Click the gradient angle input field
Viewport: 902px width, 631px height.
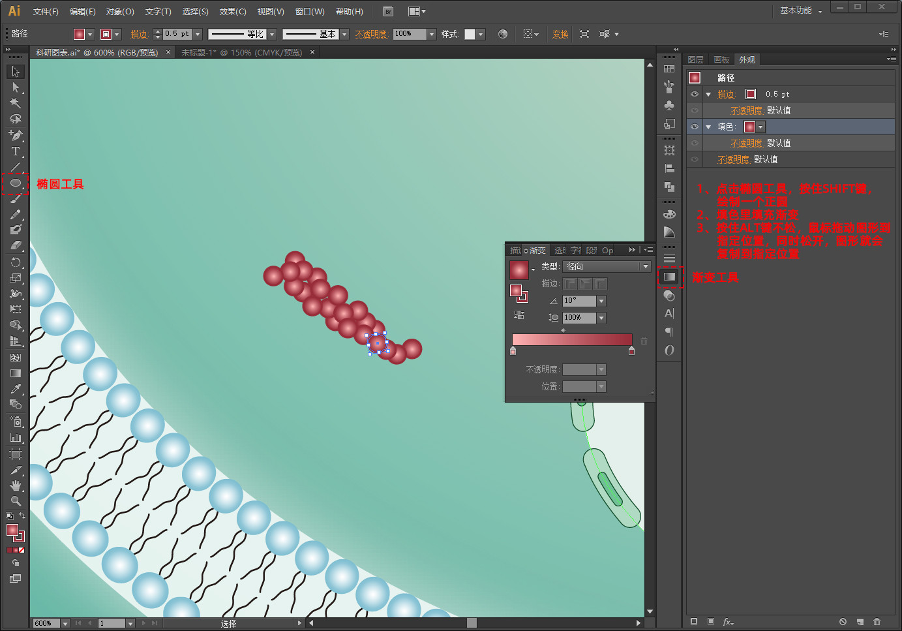click(579, 301)
